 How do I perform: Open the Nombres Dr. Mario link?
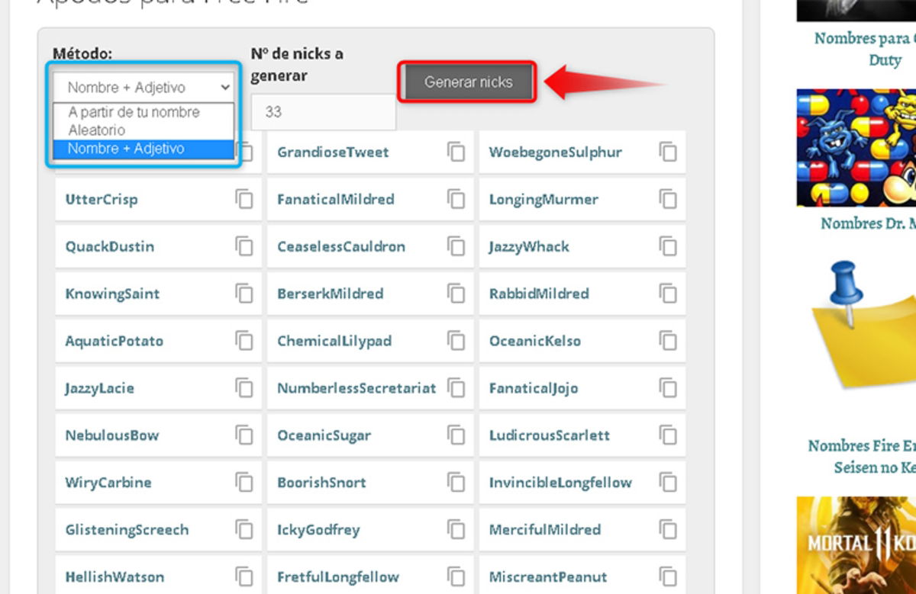(868, 223)
